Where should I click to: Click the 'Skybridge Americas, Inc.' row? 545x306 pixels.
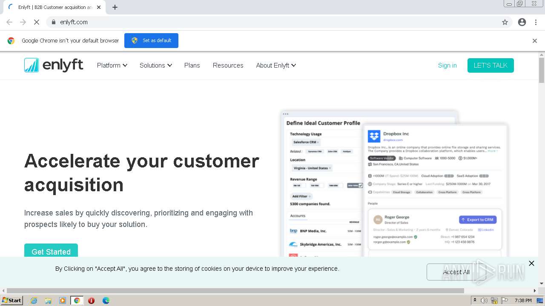pyautogui.click(x=325, y=244)
